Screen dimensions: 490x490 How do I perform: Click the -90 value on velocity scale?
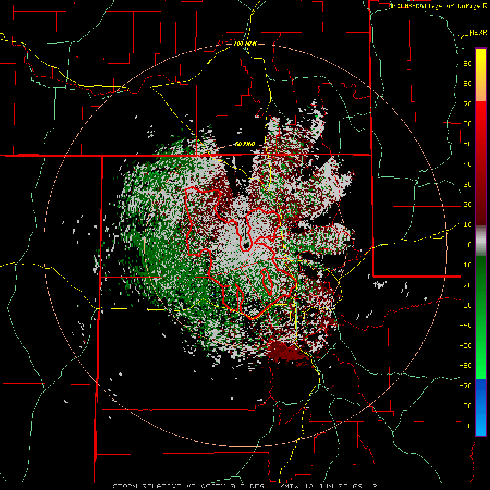click(x=465, y=426)
